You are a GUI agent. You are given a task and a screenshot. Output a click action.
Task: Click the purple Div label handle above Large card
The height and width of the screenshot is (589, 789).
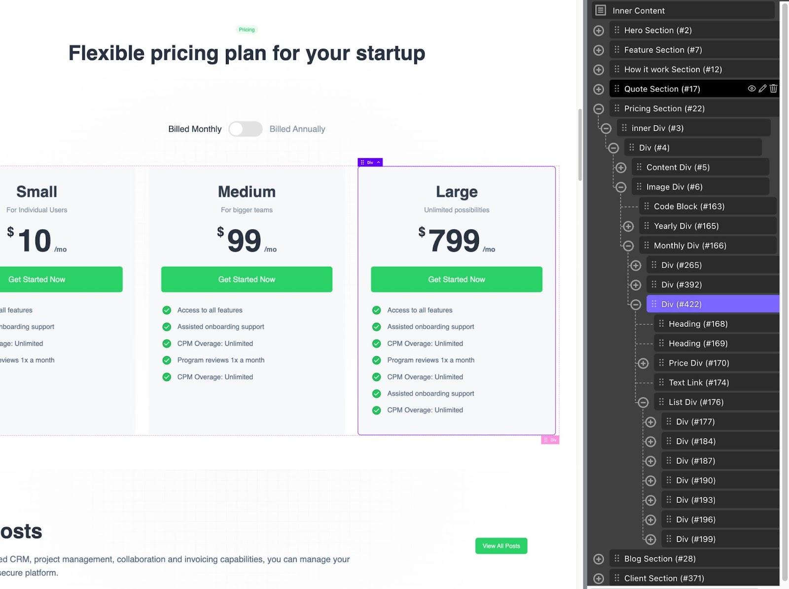(370, 162)
